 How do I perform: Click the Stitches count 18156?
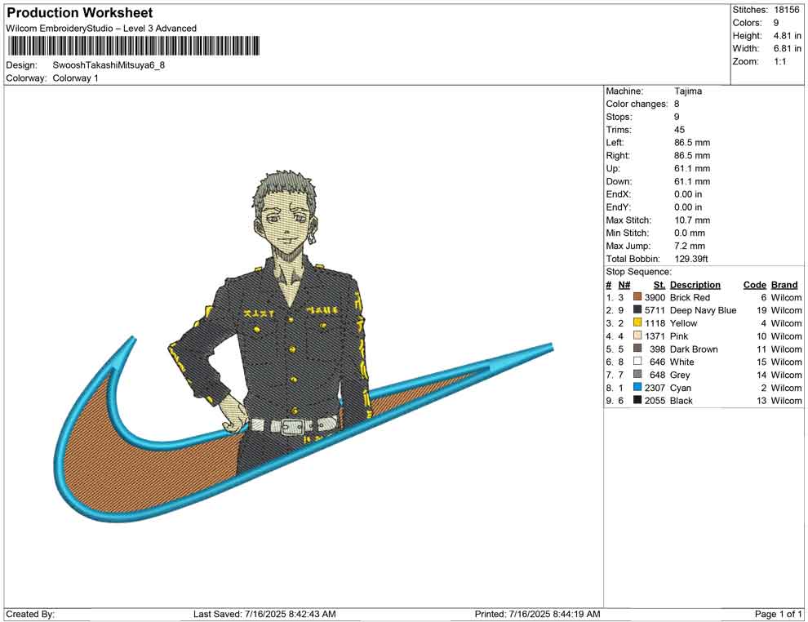tap(786, 10)
